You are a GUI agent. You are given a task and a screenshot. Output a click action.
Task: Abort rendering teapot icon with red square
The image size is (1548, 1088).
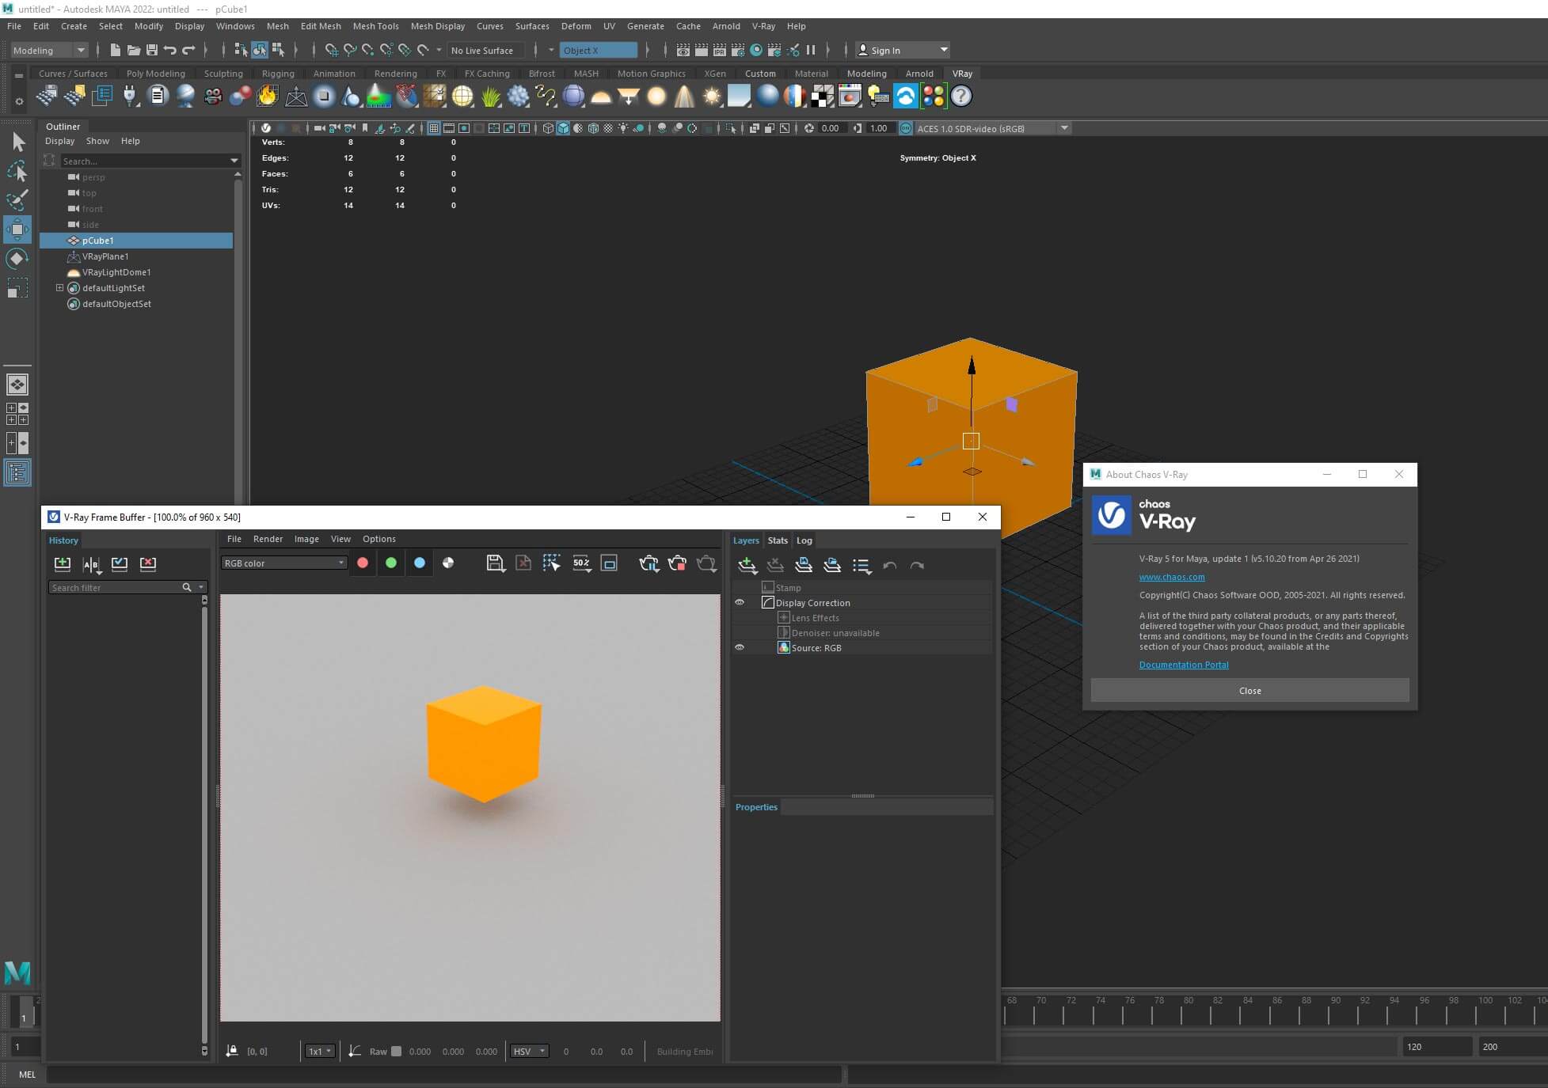(x=678, y=563)
